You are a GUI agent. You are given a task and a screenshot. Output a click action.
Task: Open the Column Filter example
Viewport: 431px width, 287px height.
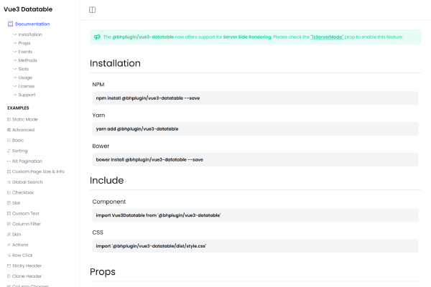click(27, 224)
